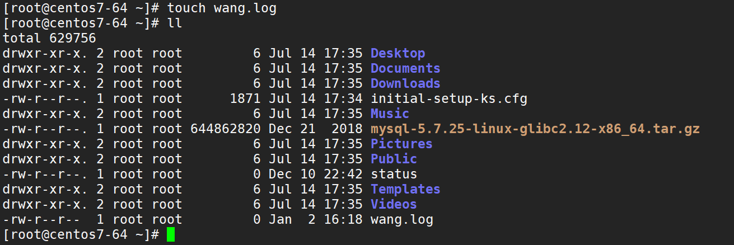Click the Desktop directory name
Image resolution: width=734 pixels, height=245 pixels.
398,54
